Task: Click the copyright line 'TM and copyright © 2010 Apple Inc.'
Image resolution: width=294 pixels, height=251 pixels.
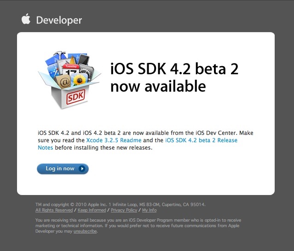Action: [x=71, y=205]
